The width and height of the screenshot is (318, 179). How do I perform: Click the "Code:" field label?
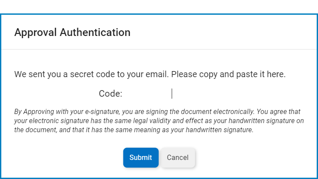(110, 94)
